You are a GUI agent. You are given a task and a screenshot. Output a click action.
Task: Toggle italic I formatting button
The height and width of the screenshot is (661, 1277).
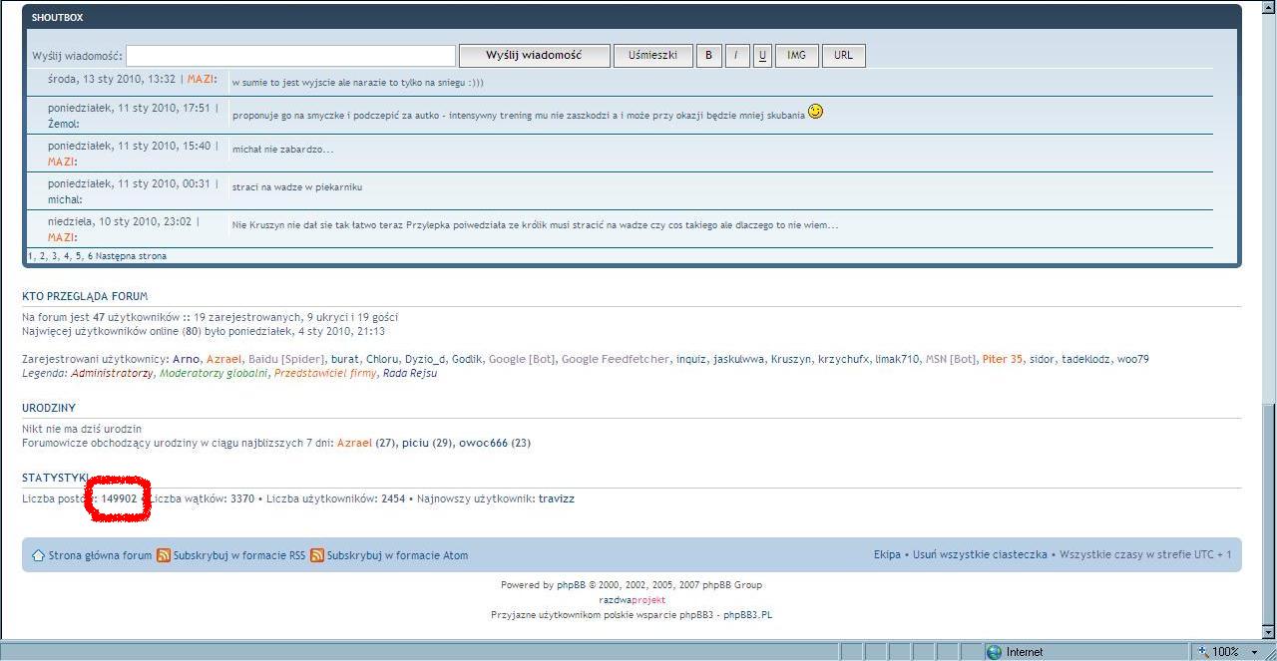pyautogui.click(x=735, y=56)
